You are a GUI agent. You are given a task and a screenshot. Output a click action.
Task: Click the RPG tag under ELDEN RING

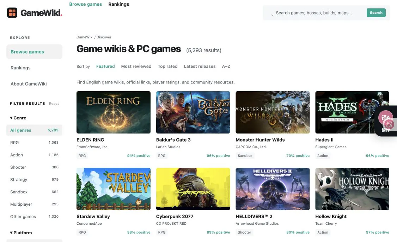pyautogui.click(x=82, y=156)
